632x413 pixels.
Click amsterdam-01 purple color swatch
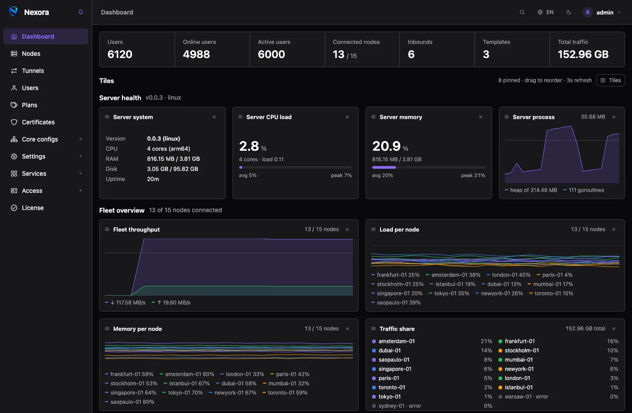(374, 341)
